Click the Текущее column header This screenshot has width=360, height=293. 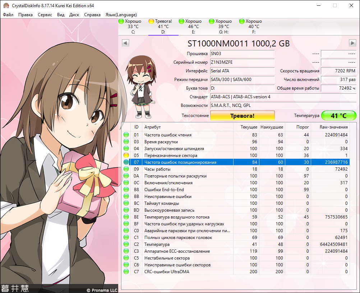click(x=246, y=127)
